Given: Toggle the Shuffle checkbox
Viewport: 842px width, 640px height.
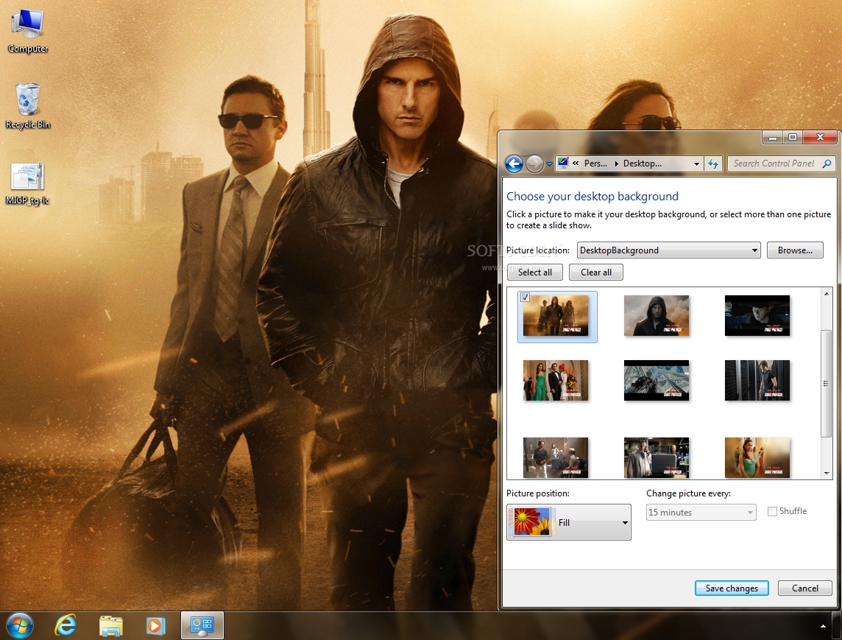Looking at the screenshot, I should point(772,512).
